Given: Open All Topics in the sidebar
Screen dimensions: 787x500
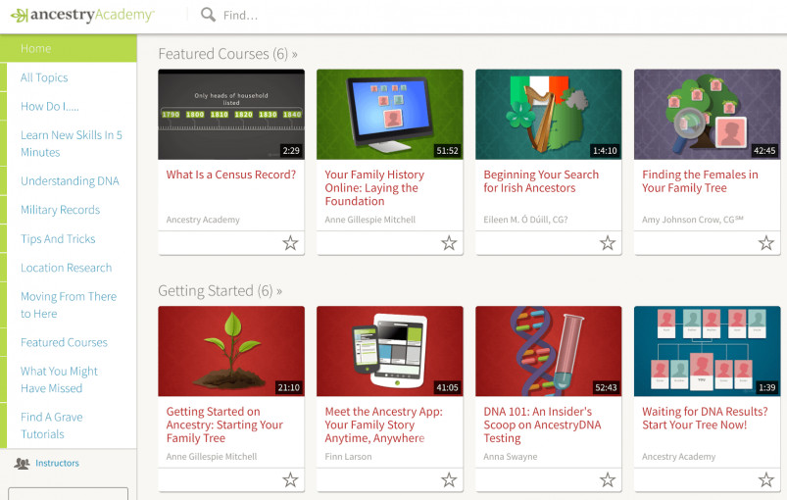Looking at the screenshot, I should pos(44,77).
